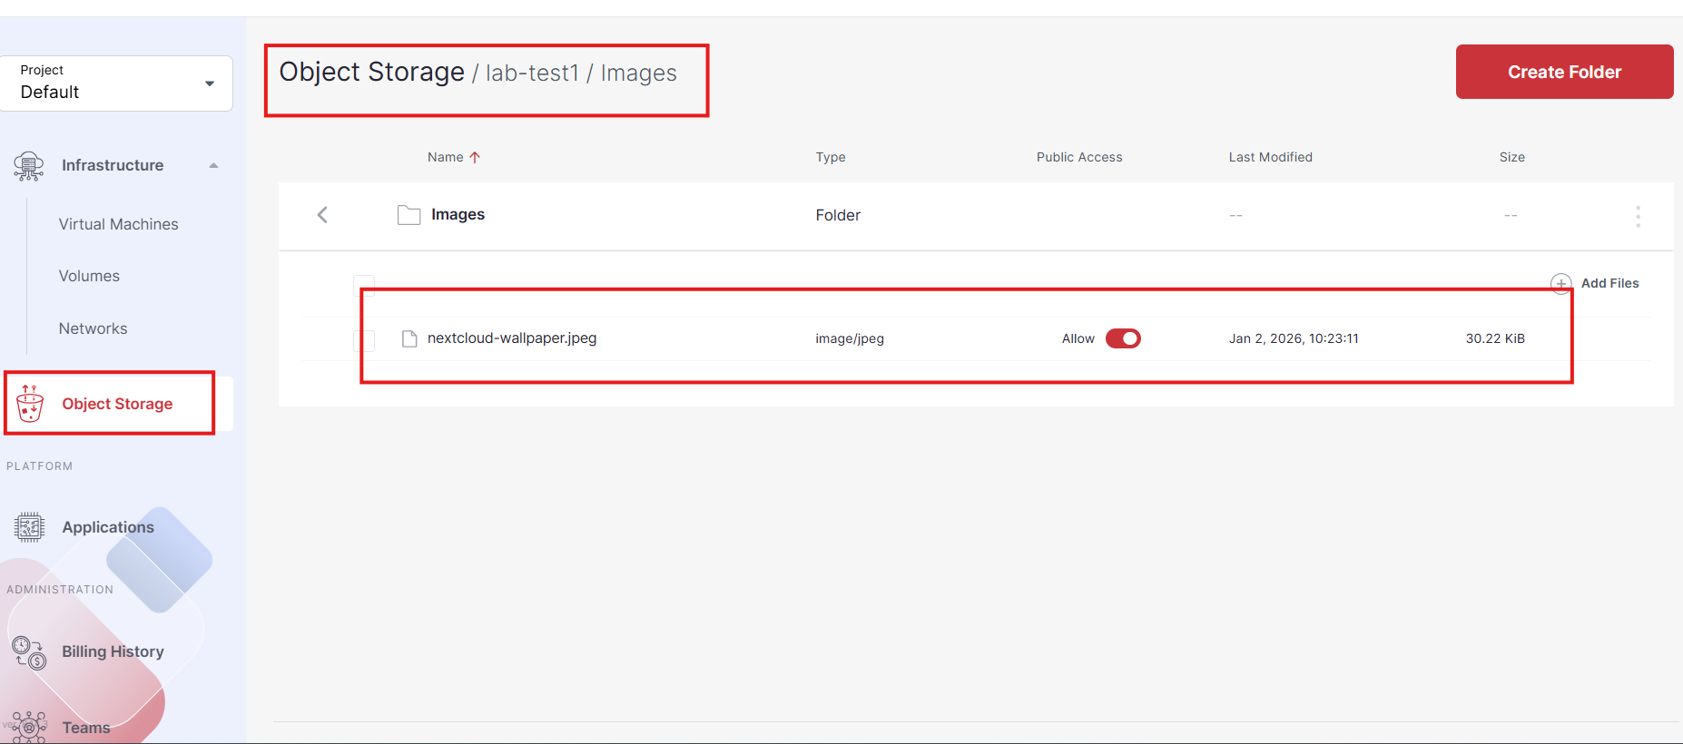Sort by the Name column header
Viewport: 1683px width, 744px height.
446,157
